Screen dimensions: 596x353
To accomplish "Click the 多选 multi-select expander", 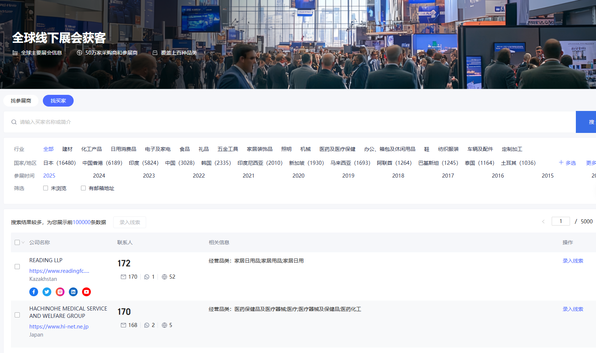I will coord(567,163).
